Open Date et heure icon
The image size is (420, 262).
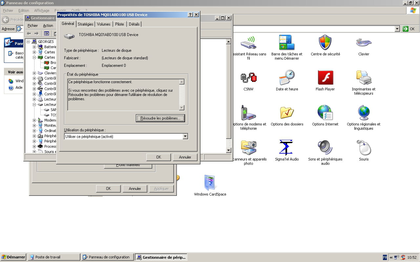[x=287, y=78]
